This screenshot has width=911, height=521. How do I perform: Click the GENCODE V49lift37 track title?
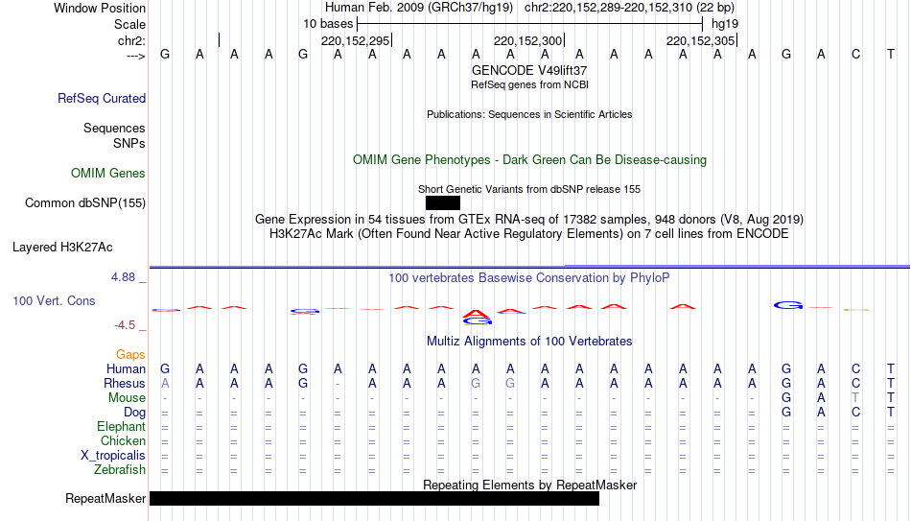pyautogui.click(x=529, y=70)
